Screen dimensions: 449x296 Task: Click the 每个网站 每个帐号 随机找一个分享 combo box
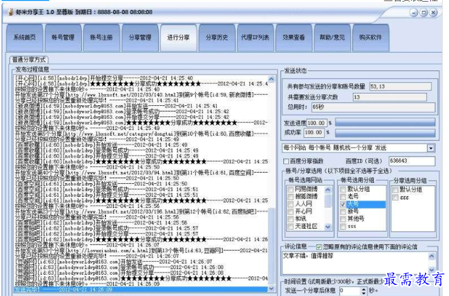point(359,148)
